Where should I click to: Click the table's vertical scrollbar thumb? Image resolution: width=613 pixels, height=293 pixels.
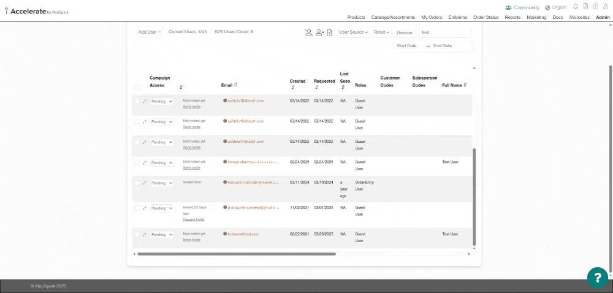point(474,197)
